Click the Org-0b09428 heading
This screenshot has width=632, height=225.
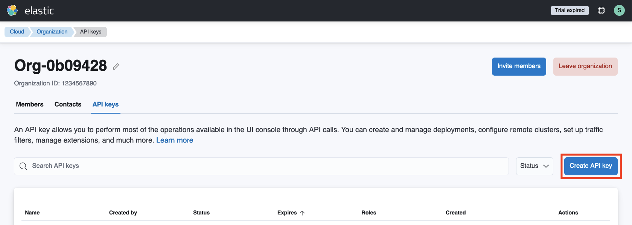tap(61, 65)
